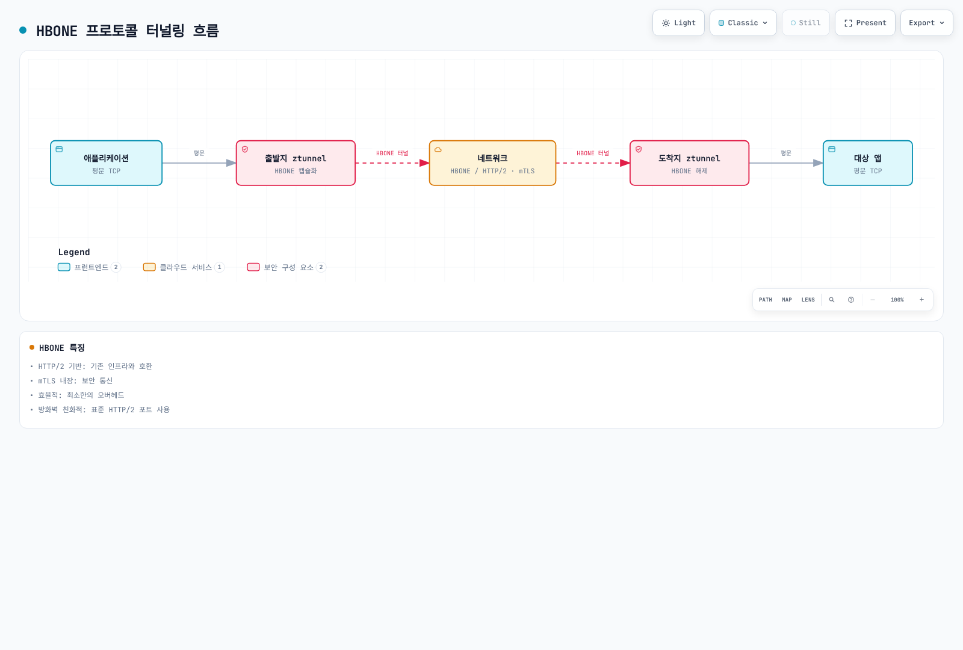Select the MAP mode tab

point(787,300)
